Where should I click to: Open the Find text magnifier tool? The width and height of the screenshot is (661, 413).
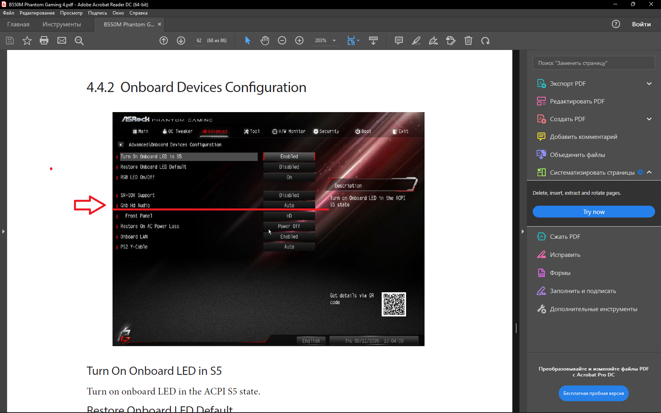[x=79, y=41]
